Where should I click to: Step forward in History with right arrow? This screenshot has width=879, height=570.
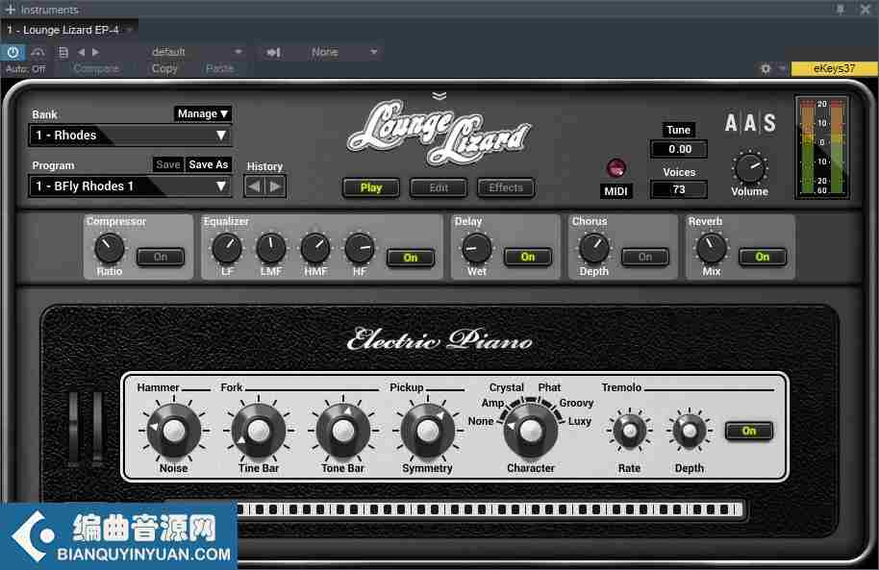[276, 186]
